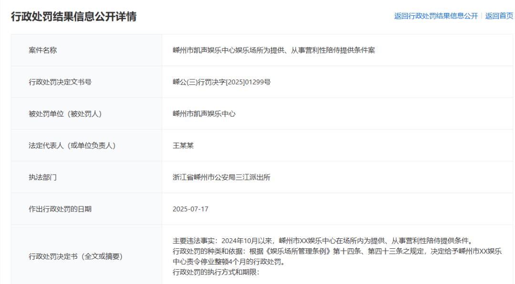The width and height of the screenshot is (515, 284).
Task: Click the 主要违法事实 line of the decision
Action: 322,241
